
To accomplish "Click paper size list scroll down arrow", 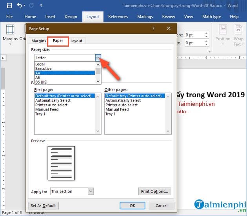I will coord(98,81).
